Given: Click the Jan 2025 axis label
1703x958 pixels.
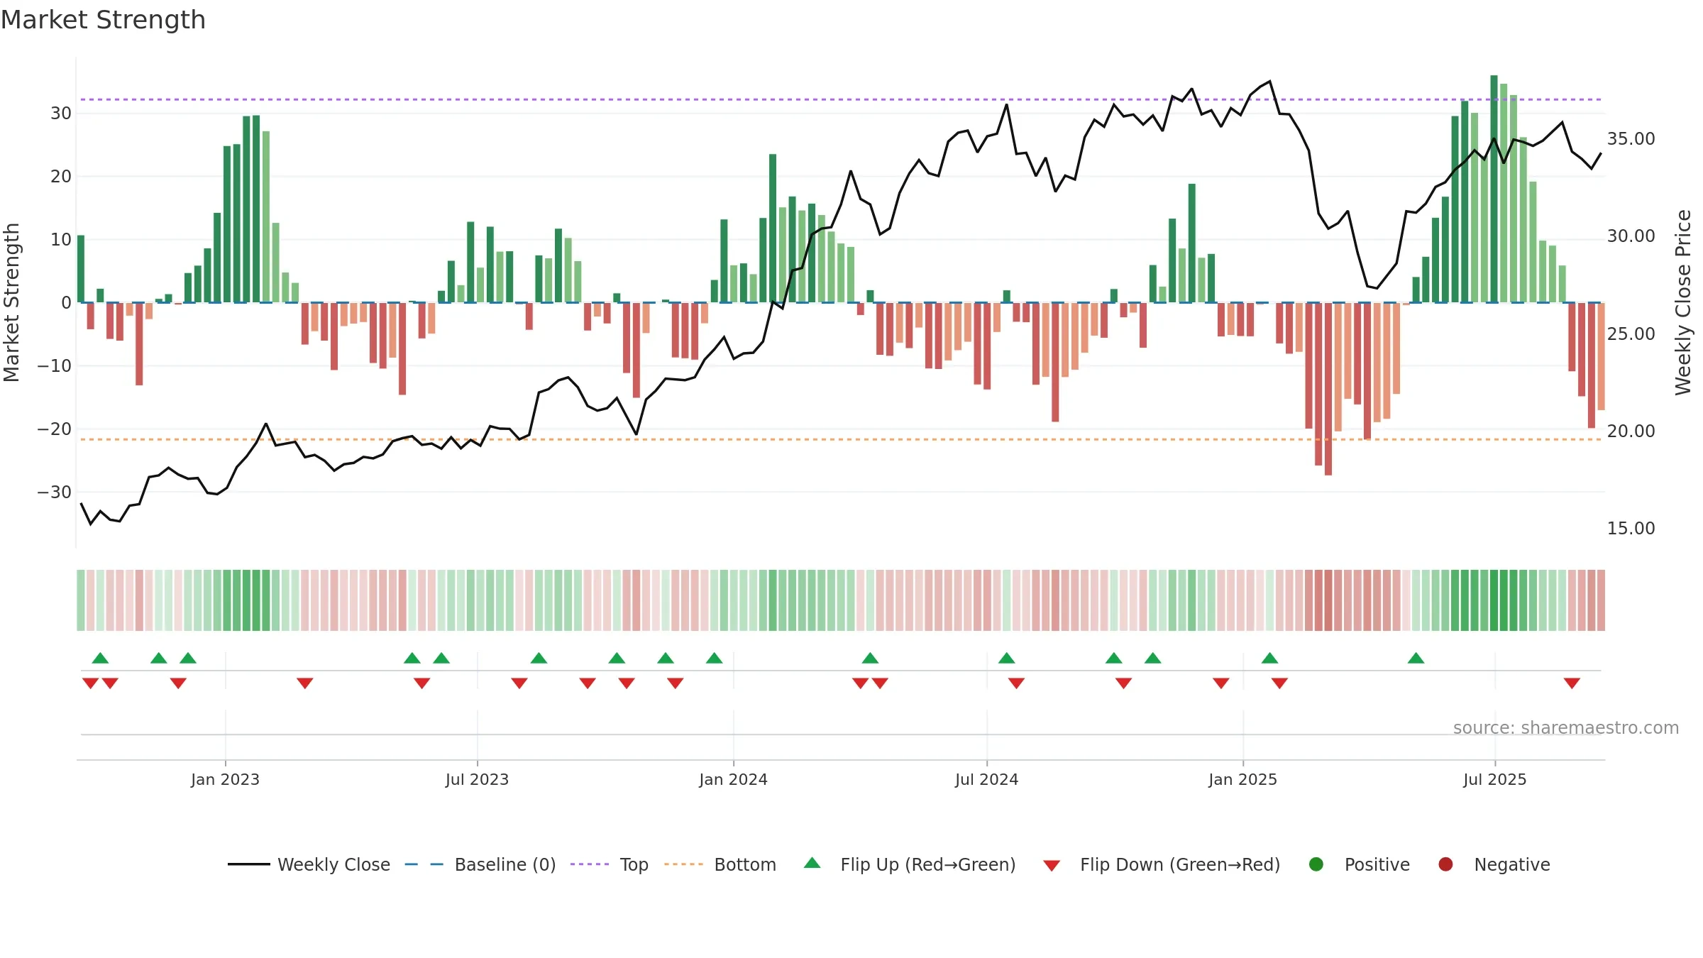Looking at the screenshot, I should (x=1242, y=780).
